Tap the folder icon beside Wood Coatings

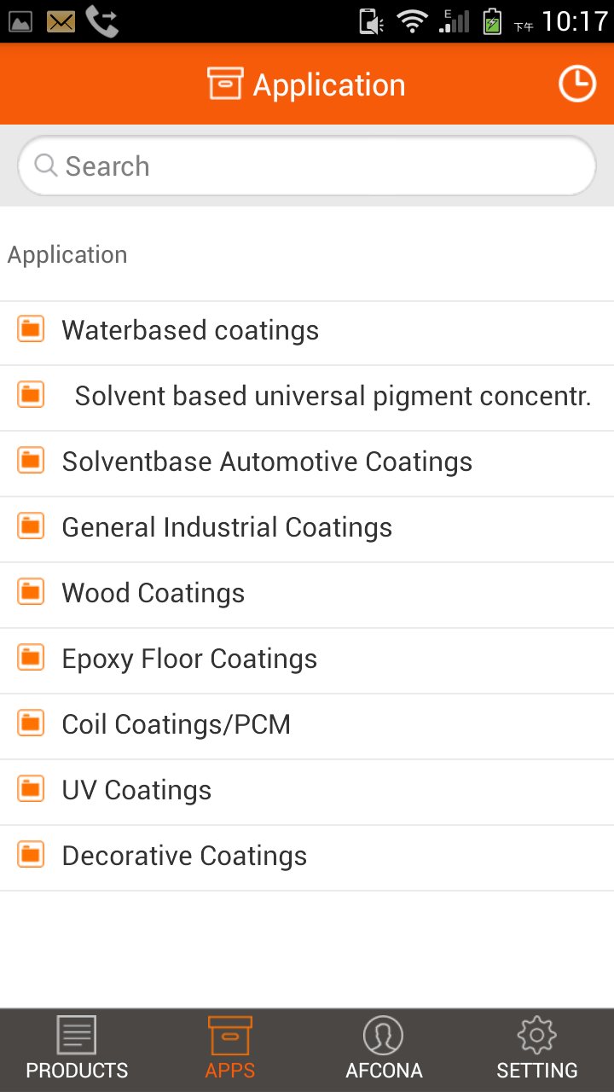(x=32, y=591)
